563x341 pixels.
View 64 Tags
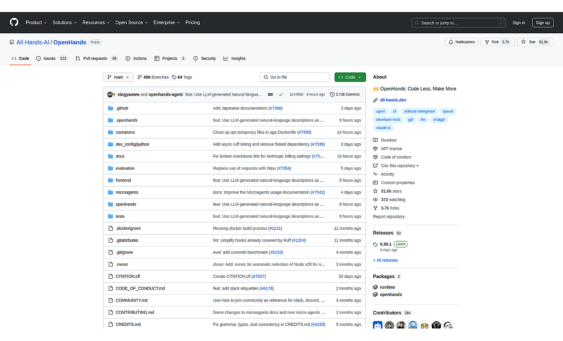(182, 77)
